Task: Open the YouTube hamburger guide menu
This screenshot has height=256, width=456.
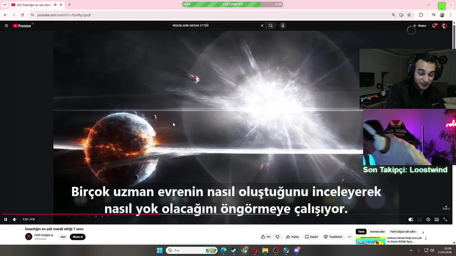Action: (6, 26)
